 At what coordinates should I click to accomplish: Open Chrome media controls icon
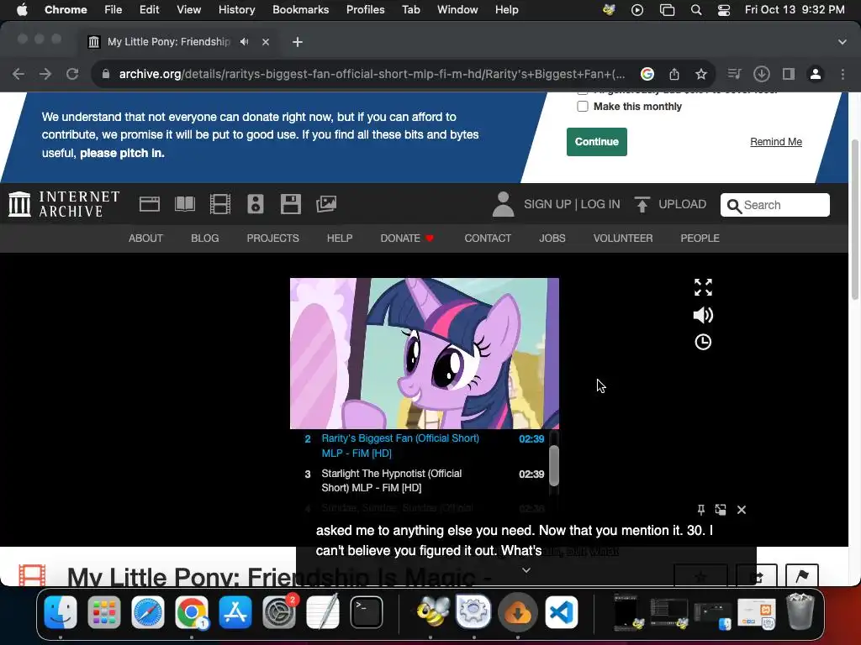pyautogui.click(x=734, y=74)
